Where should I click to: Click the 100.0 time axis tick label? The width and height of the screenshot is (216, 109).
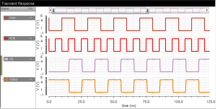coord(179,102)
